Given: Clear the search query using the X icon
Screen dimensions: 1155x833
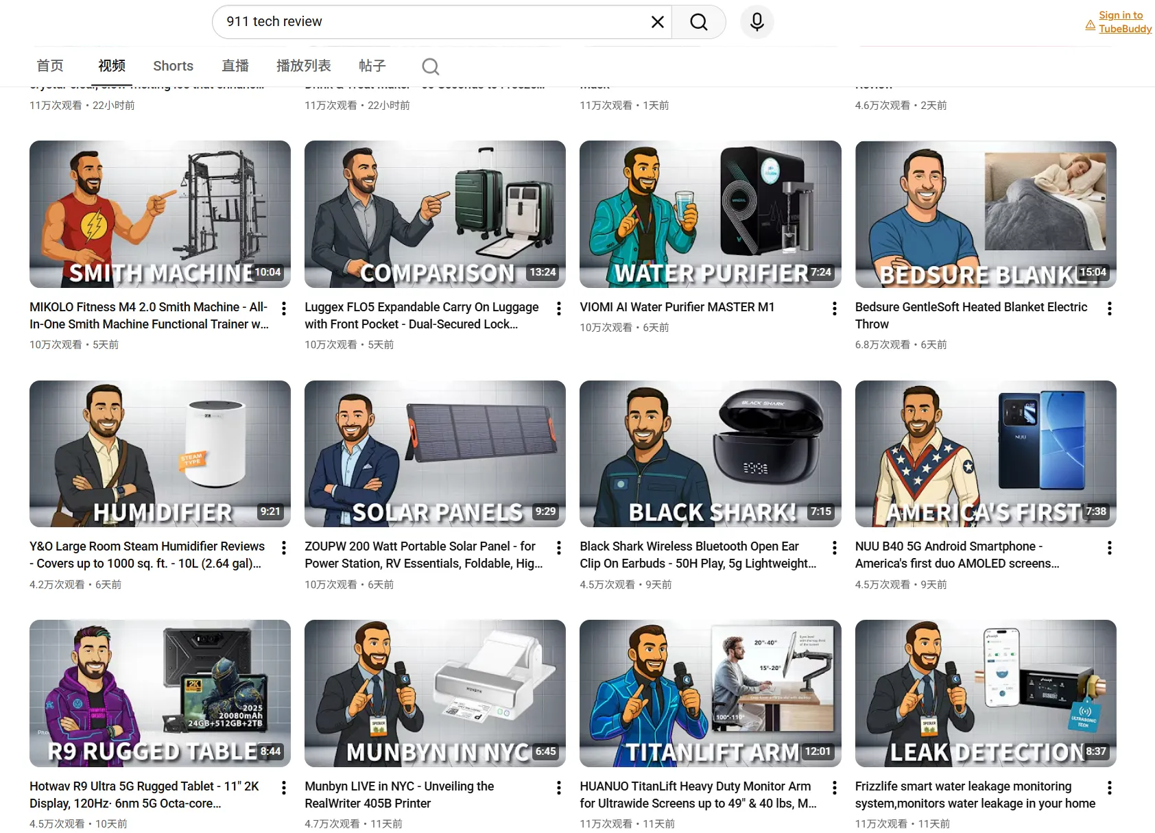Looking at the screenshot, I should pos(656,21).
